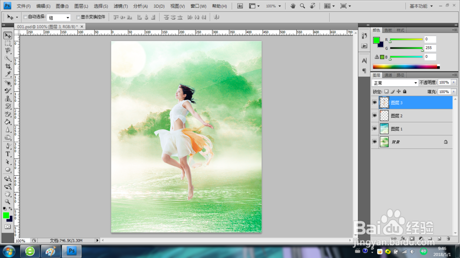
Task: Select the Rectangular Marquee tool
Action: 8,43
